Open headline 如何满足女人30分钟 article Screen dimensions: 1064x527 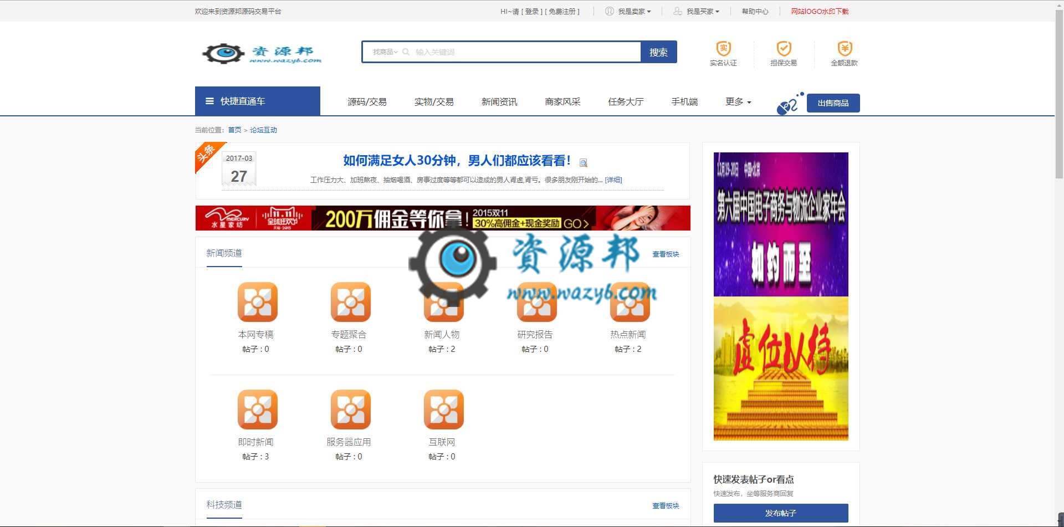click(457, 161)
